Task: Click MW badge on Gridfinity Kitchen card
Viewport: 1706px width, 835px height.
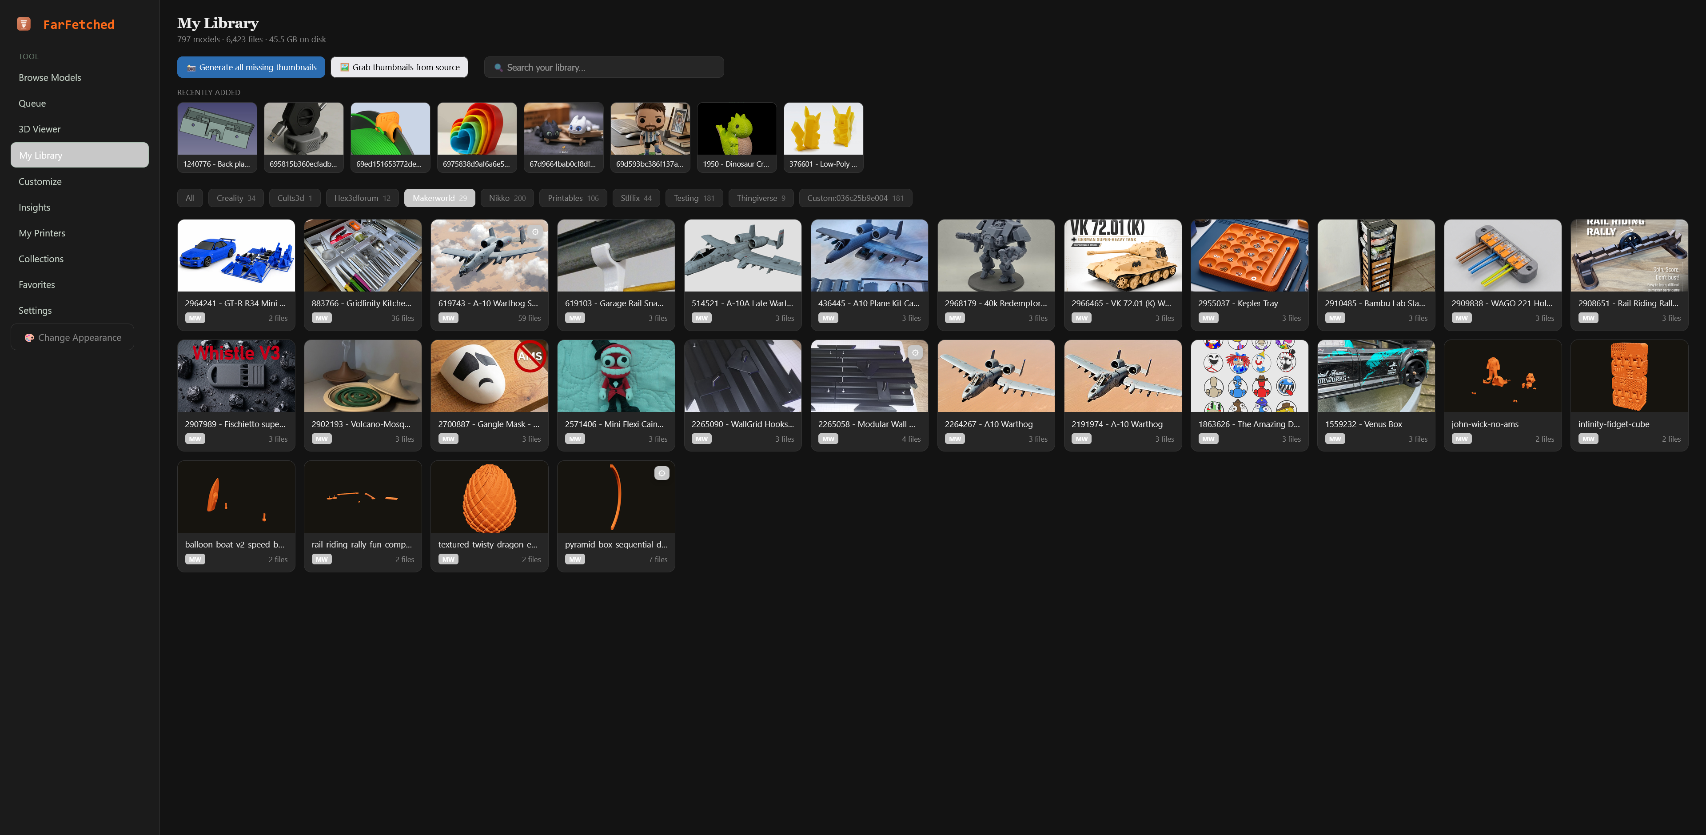Action: (321, 318)
